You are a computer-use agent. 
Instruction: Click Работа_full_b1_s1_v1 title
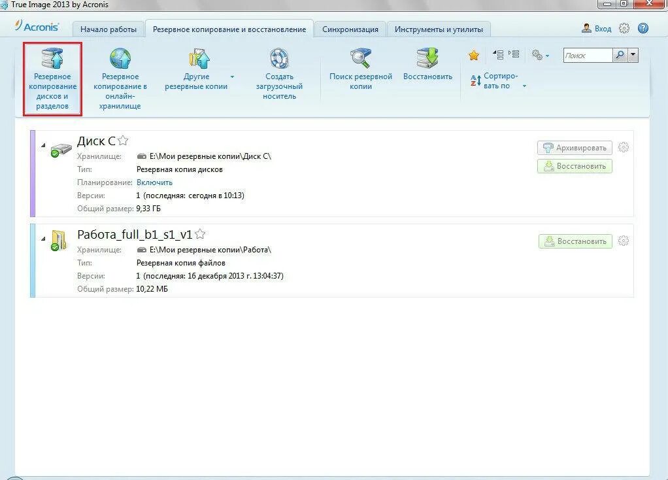135,235
